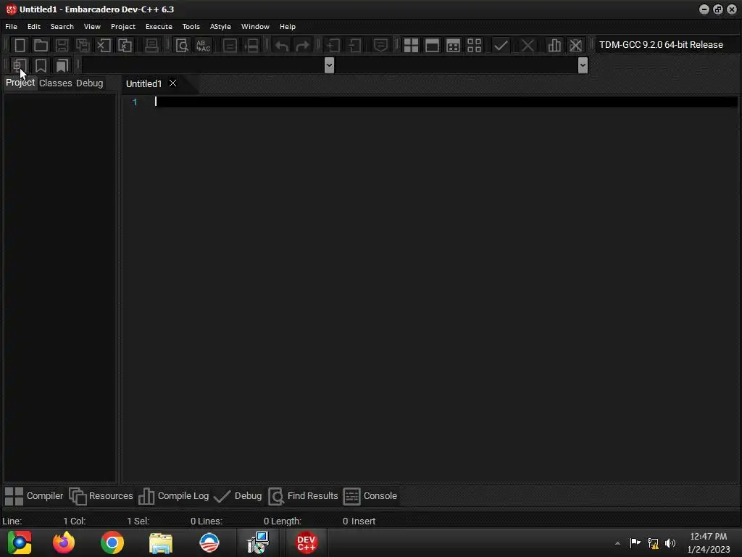Image resolution: width=742 pixels, height=557 pixels.
Task: Click the Compile four-squares icon
Action: pos(411,46)
